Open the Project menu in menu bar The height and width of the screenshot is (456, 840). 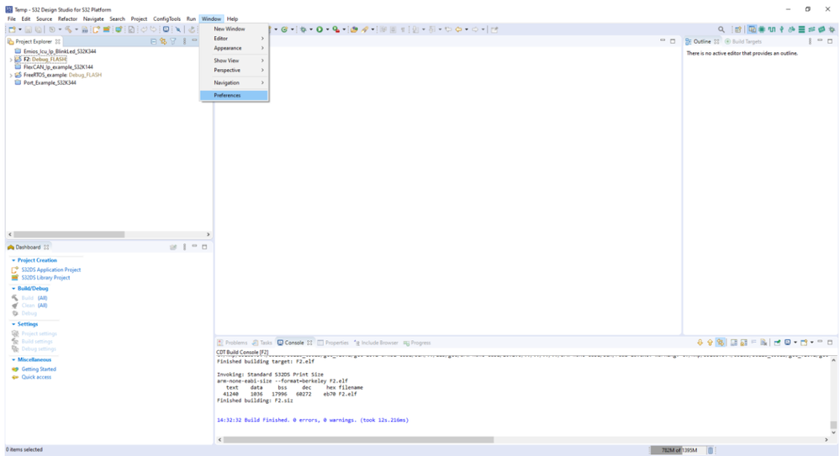click(x=139, y=18)
